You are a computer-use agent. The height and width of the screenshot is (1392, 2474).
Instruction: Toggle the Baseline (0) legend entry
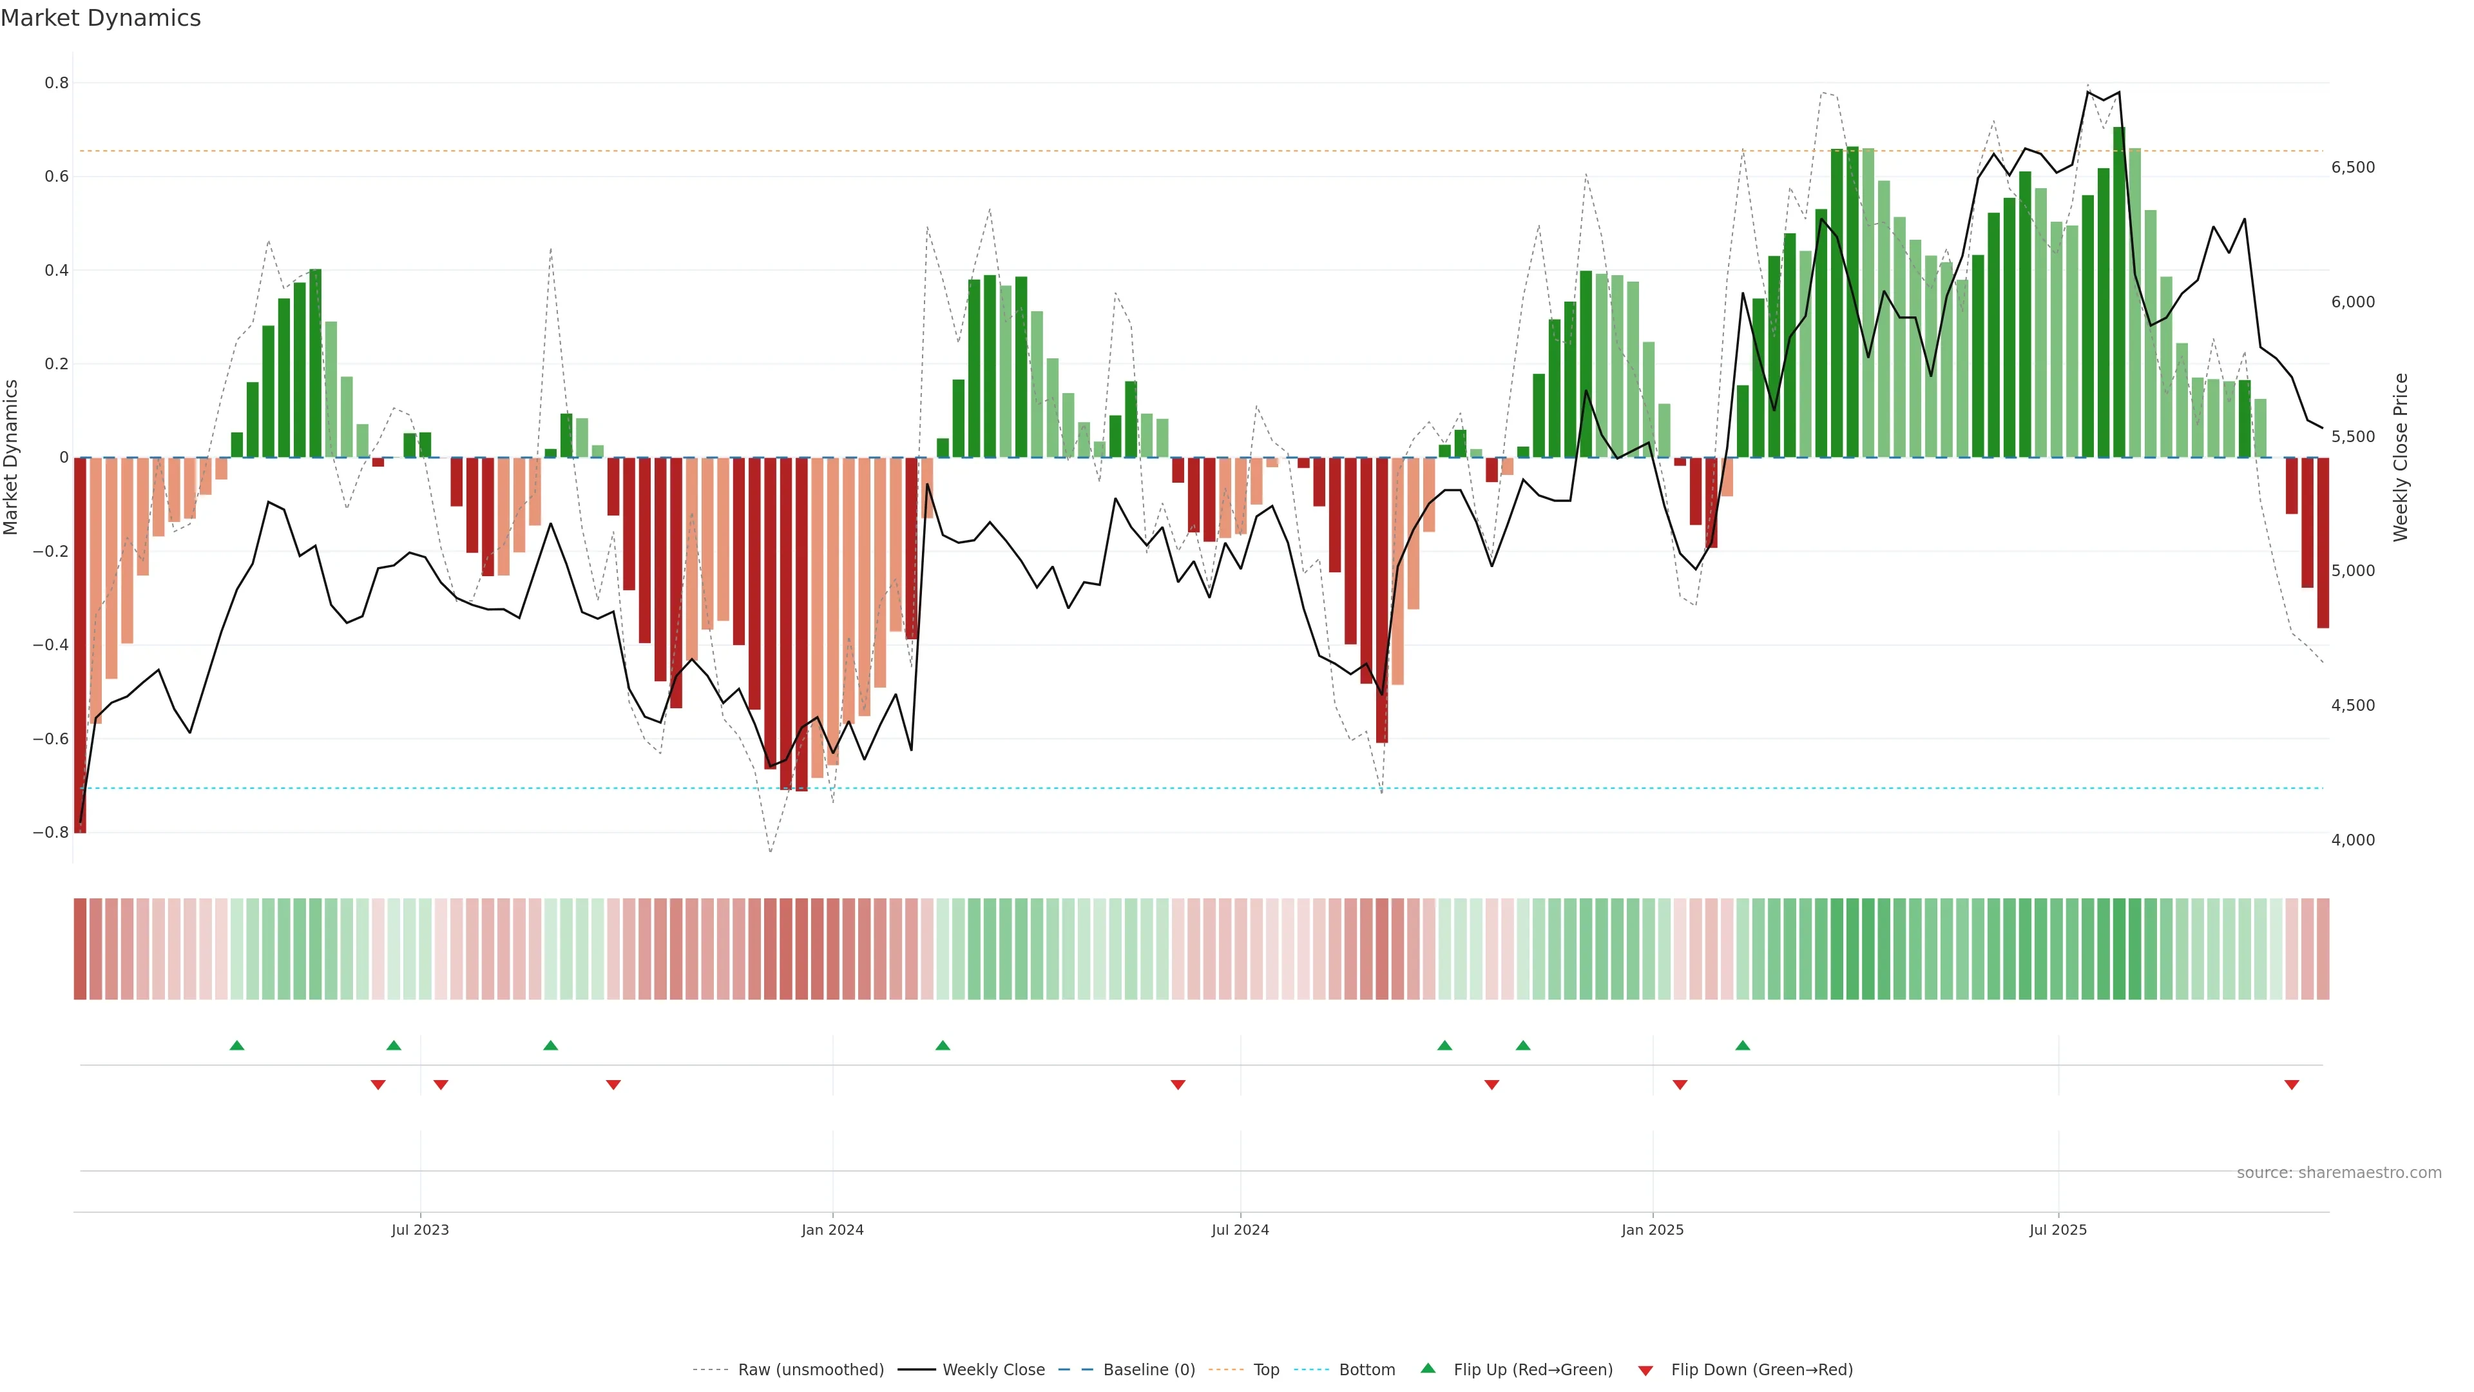1149,1370
